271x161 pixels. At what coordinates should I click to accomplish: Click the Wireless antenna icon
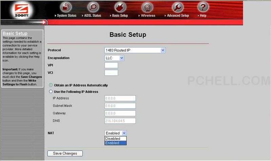coord(147,7)
